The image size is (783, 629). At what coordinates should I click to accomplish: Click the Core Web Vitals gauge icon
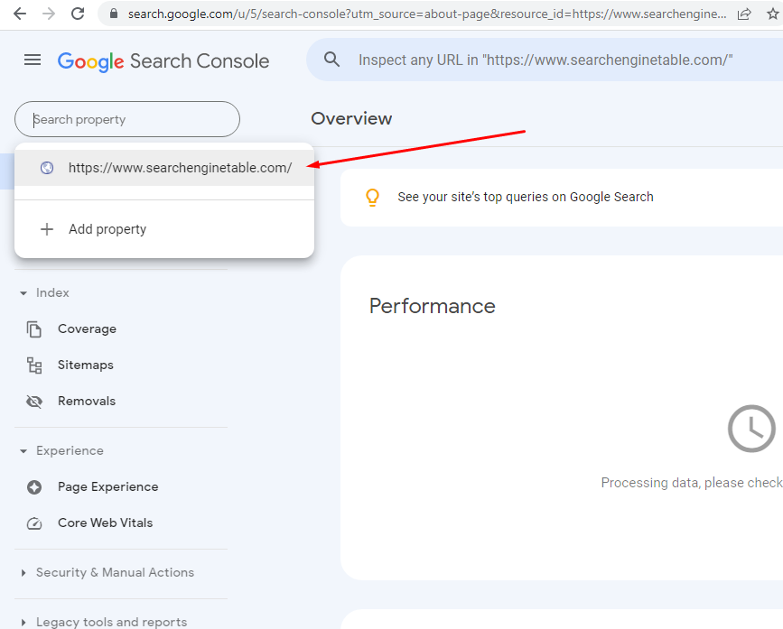pyautogui.click(x=34, y=523)
